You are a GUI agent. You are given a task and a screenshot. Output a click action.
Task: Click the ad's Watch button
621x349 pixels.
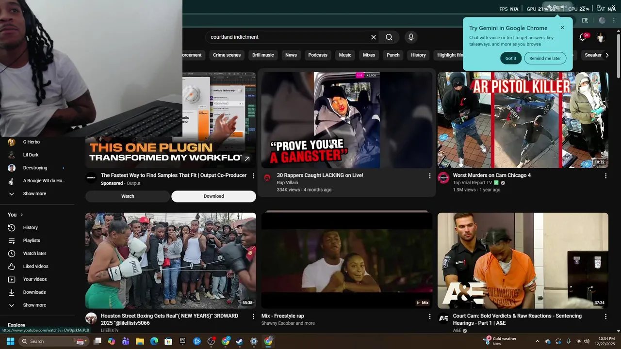point(128,196)
